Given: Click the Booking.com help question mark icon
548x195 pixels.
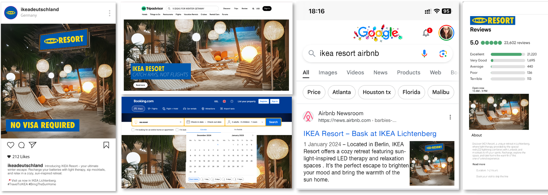Looking at the screenshot, I should coord(232,101).
